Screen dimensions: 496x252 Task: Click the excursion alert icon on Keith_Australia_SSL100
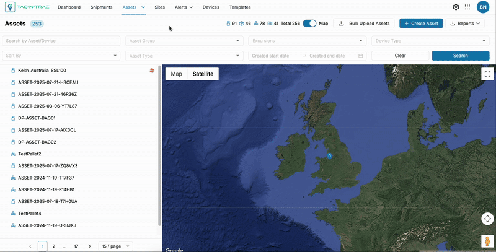152,71
